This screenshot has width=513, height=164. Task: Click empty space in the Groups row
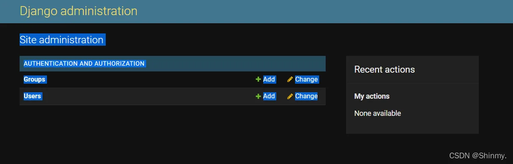pyautogui.click(x=150, y=79)
